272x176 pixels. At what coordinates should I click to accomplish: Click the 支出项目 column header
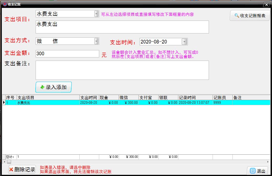click(48, 98)
